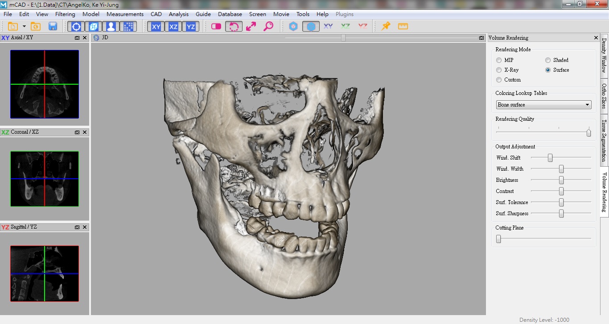
Task: Click the save (floppy disk) icon
Action: 53,26
